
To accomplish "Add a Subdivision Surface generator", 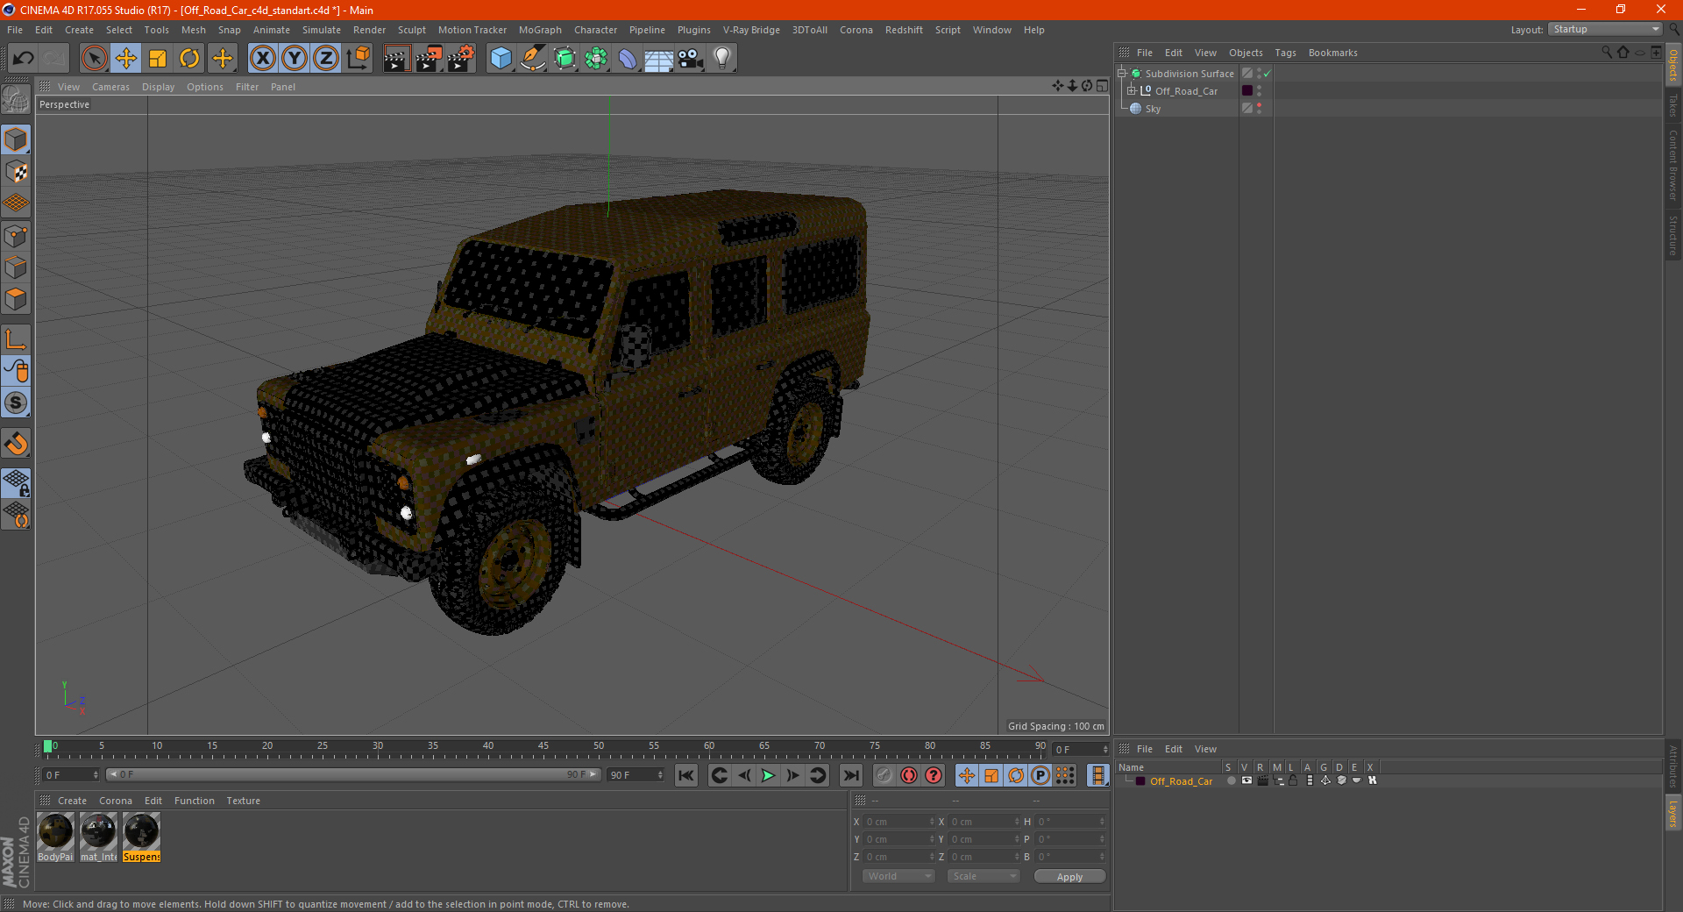I will pos(565,59).
